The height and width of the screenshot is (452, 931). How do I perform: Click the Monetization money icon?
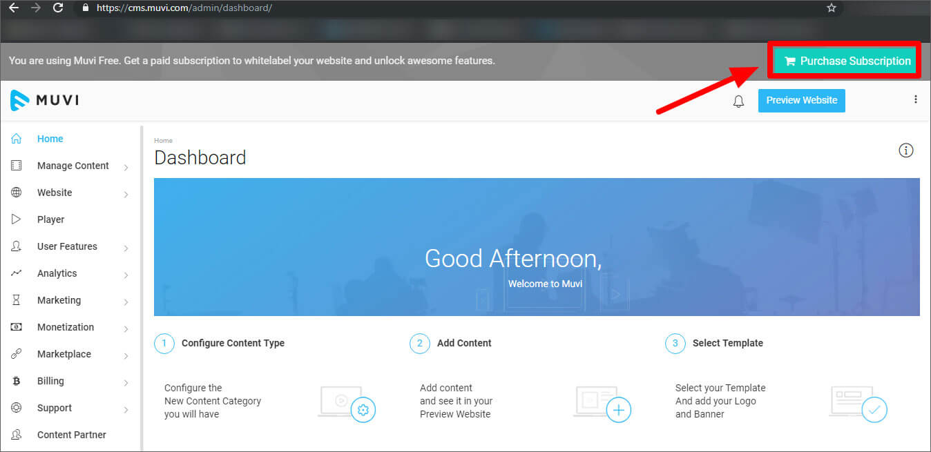click(x=16, y=327)
